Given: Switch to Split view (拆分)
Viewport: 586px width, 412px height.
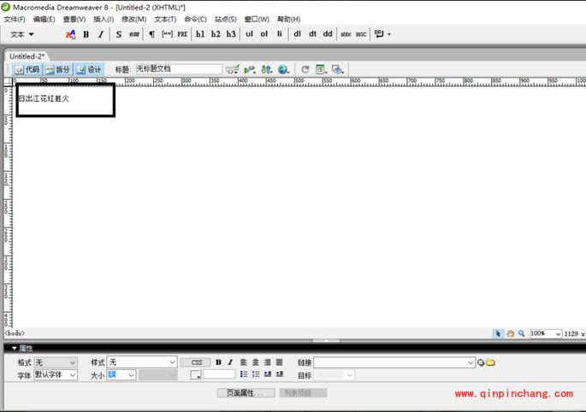Looking at the screenshot, I should (x=57, y=69).
